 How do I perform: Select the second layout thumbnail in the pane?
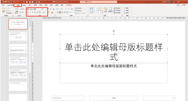click(18, 36)
